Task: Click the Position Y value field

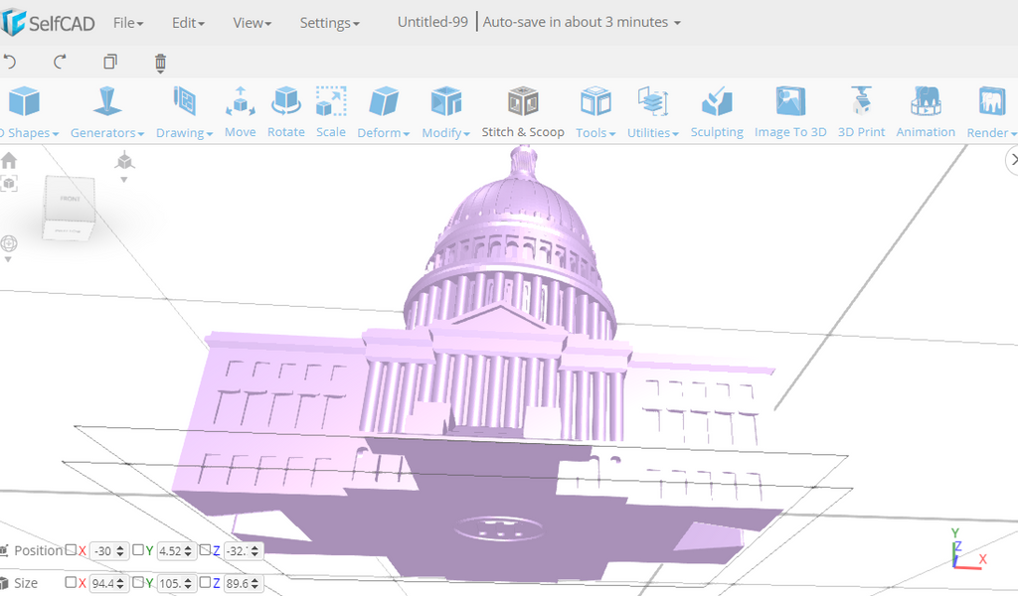Action: pyautogui.click(x=176, y=551)
